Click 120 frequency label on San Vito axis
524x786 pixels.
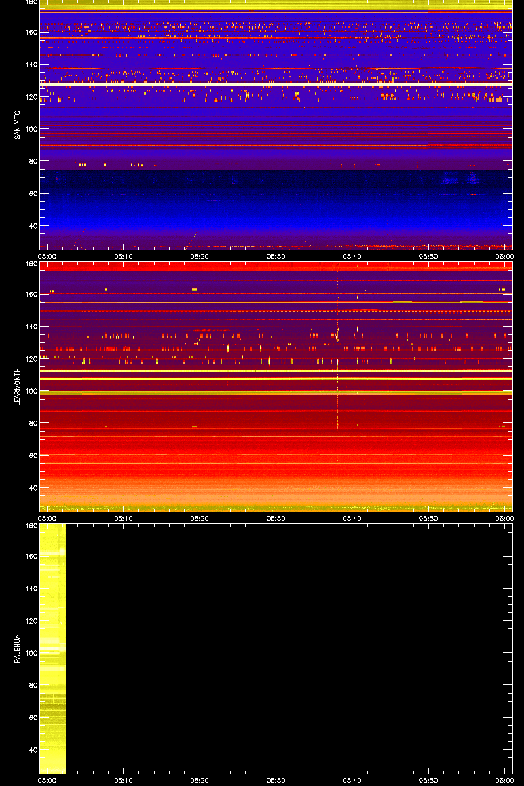30,97
